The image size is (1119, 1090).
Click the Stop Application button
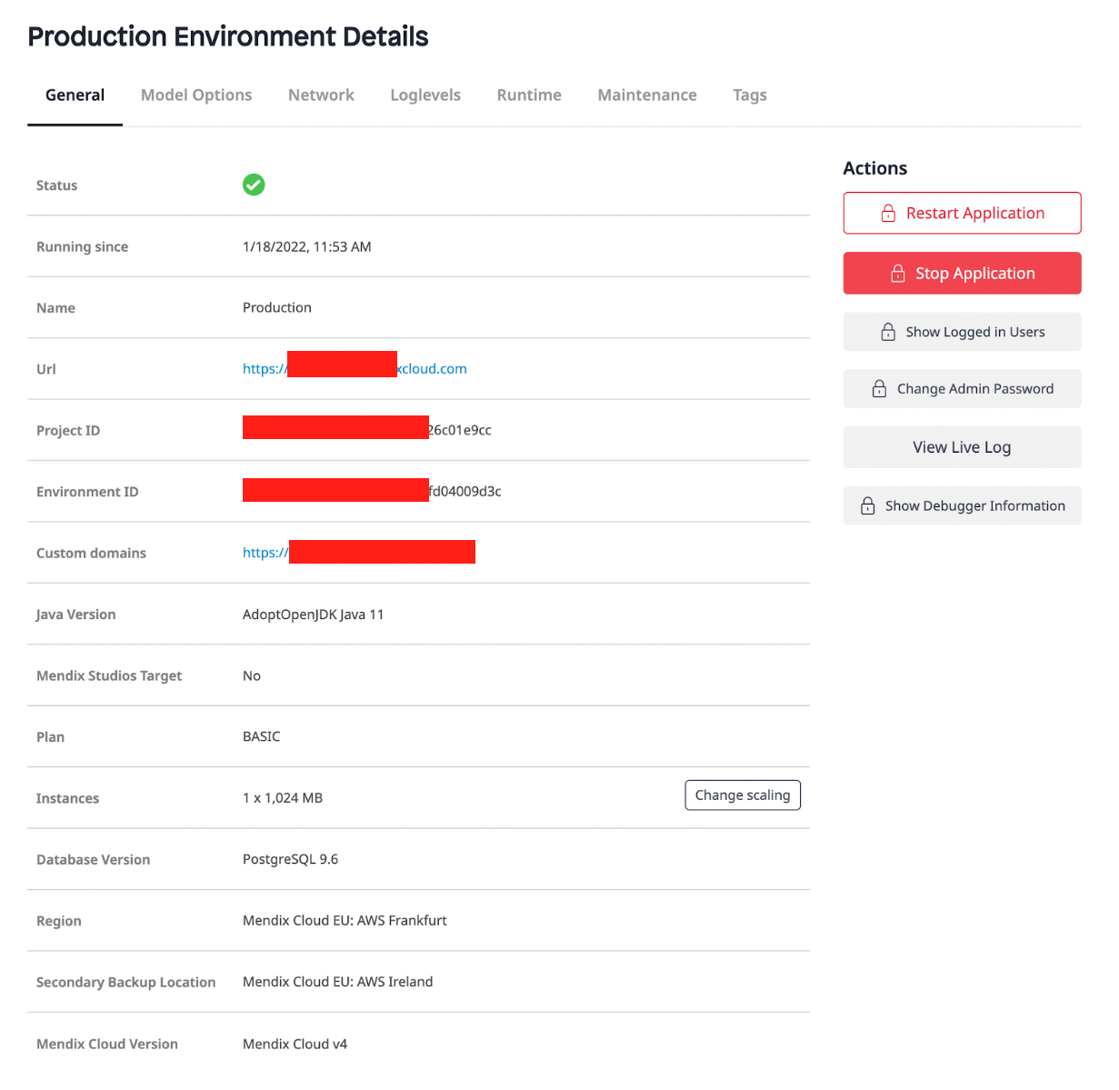point(962,273)
